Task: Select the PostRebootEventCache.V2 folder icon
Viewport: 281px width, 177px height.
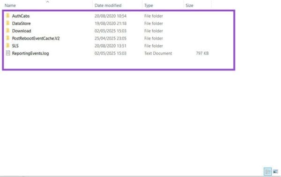Action: (x=7, y=38)
